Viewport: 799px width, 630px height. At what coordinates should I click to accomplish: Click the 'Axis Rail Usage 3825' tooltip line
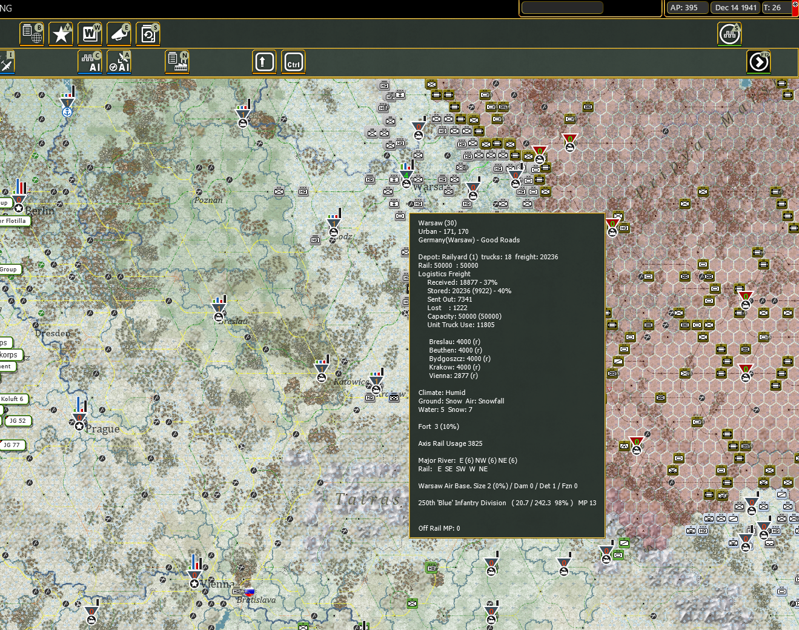point(450,443)
